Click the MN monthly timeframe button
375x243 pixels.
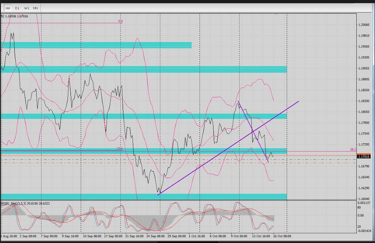click(35, 8)
